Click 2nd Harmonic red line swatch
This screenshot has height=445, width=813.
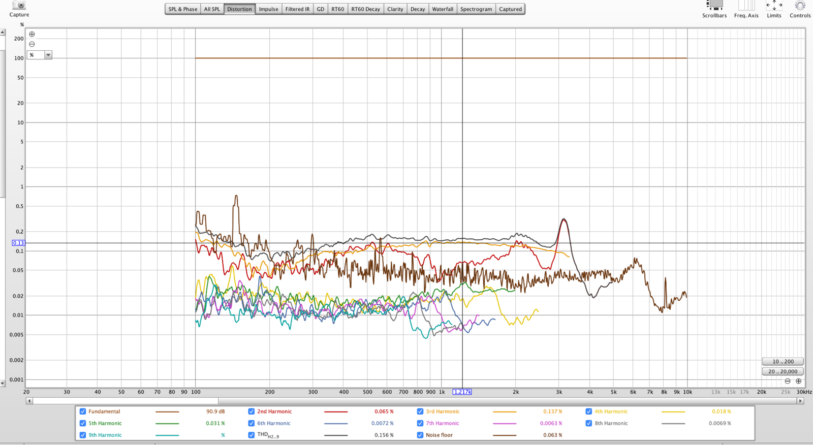(336, 412)
